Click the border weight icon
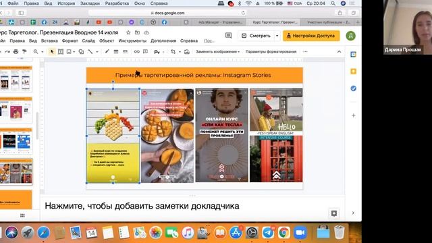432x243 pixels. click(116, 51)
